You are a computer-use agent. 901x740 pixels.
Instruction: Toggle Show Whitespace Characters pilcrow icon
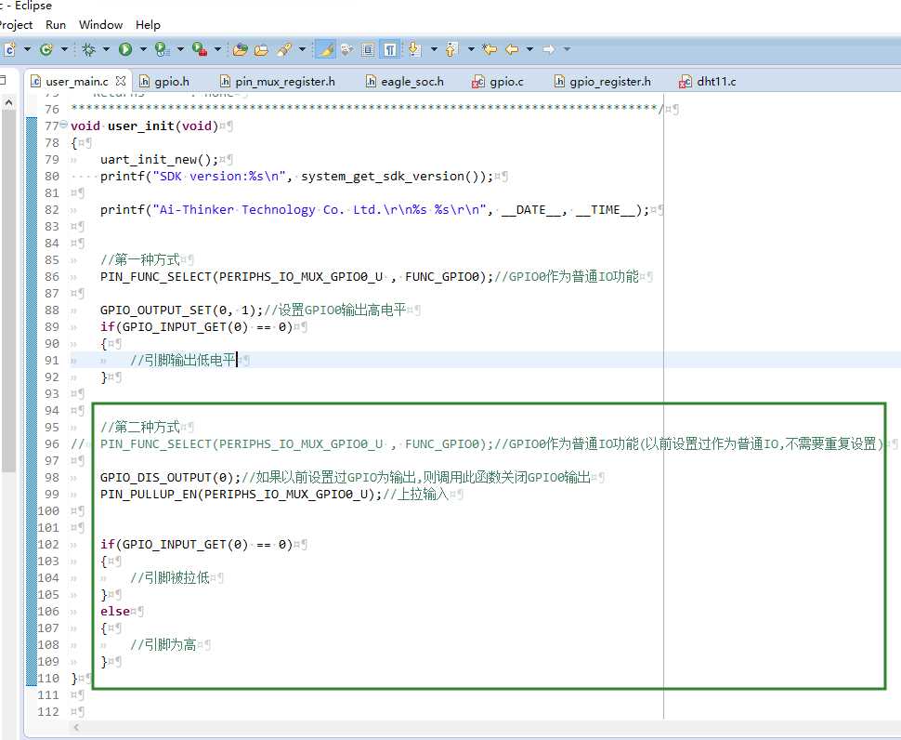(x=389, y=50)
